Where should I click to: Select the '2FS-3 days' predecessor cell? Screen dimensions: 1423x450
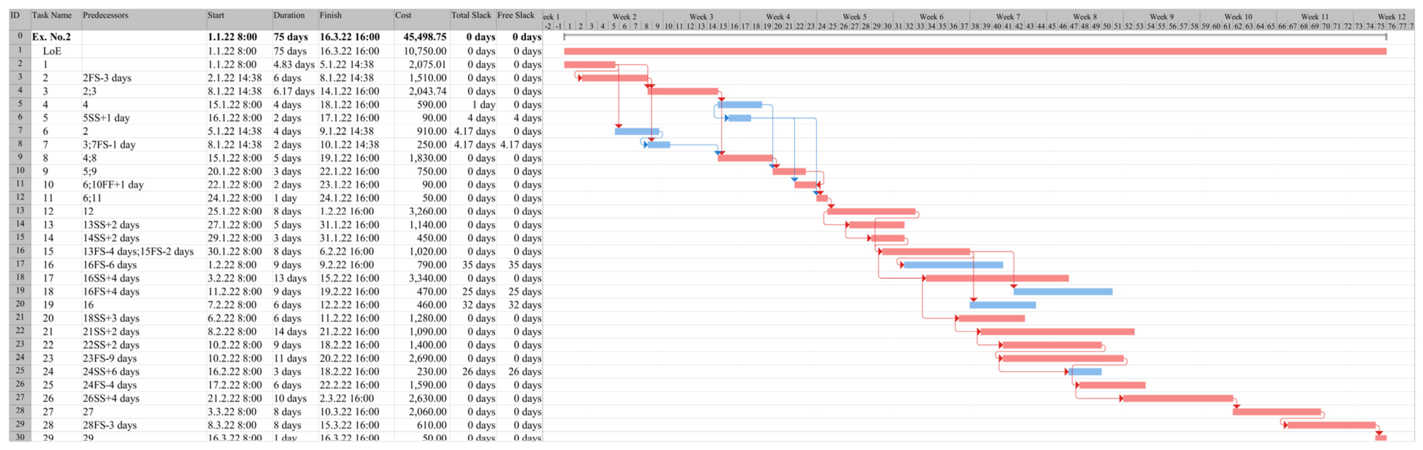pos(107,78)
